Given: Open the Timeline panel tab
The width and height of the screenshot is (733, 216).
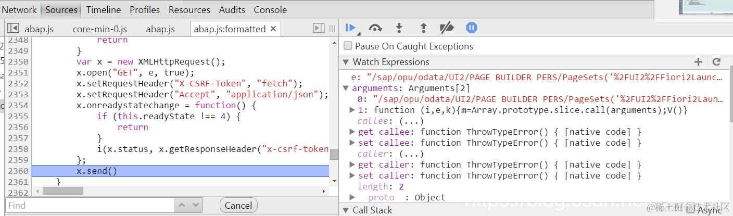Looking at the screenshot, I should [104, 9].
